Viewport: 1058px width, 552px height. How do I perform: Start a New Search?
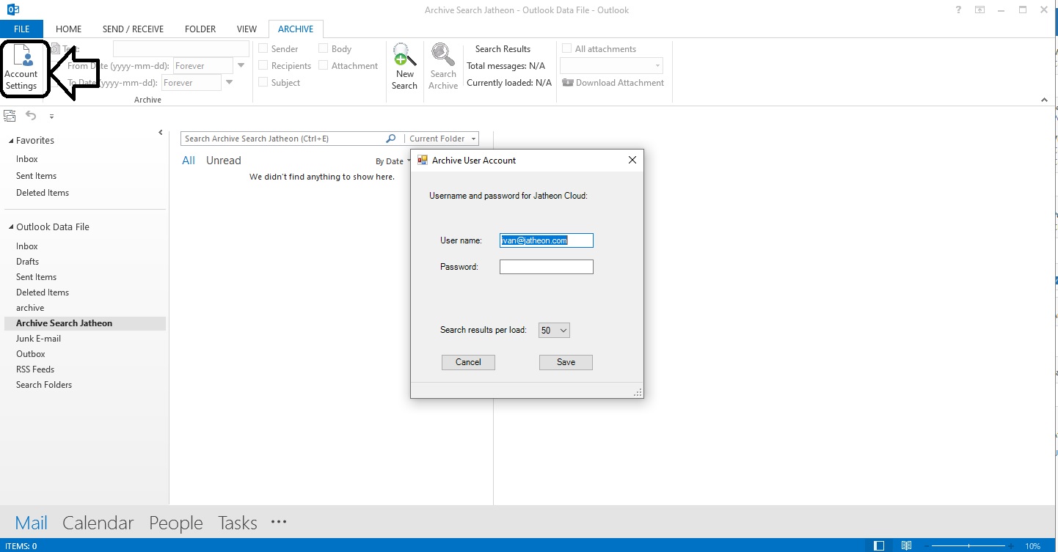pos(404,68)
